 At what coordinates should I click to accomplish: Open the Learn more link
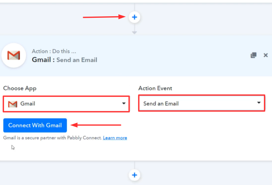point(115,138)
